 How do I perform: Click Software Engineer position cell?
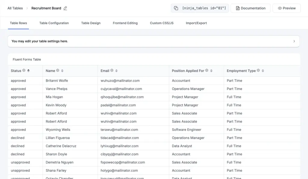pyautogui.click(x=186, y=129)
